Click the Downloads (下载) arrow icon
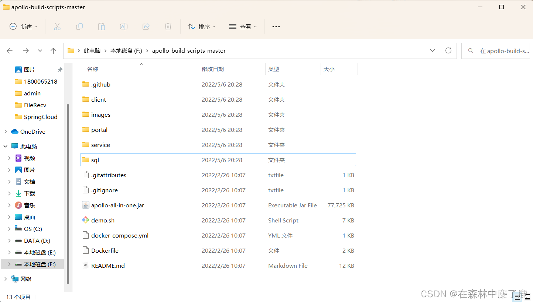 [x=18, y=193]
